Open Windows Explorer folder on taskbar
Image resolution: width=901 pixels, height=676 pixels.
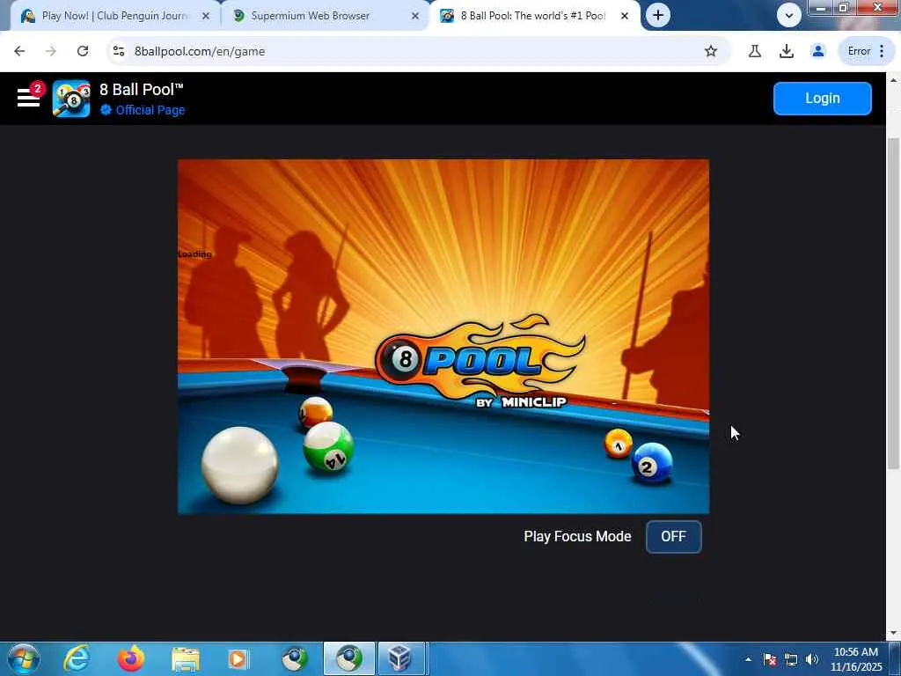point(185,658)
